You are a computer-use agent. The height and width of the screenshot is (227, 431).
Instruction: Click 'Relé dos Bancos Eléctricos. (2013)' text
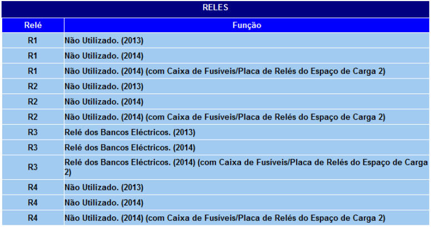(x=130, y=132)
